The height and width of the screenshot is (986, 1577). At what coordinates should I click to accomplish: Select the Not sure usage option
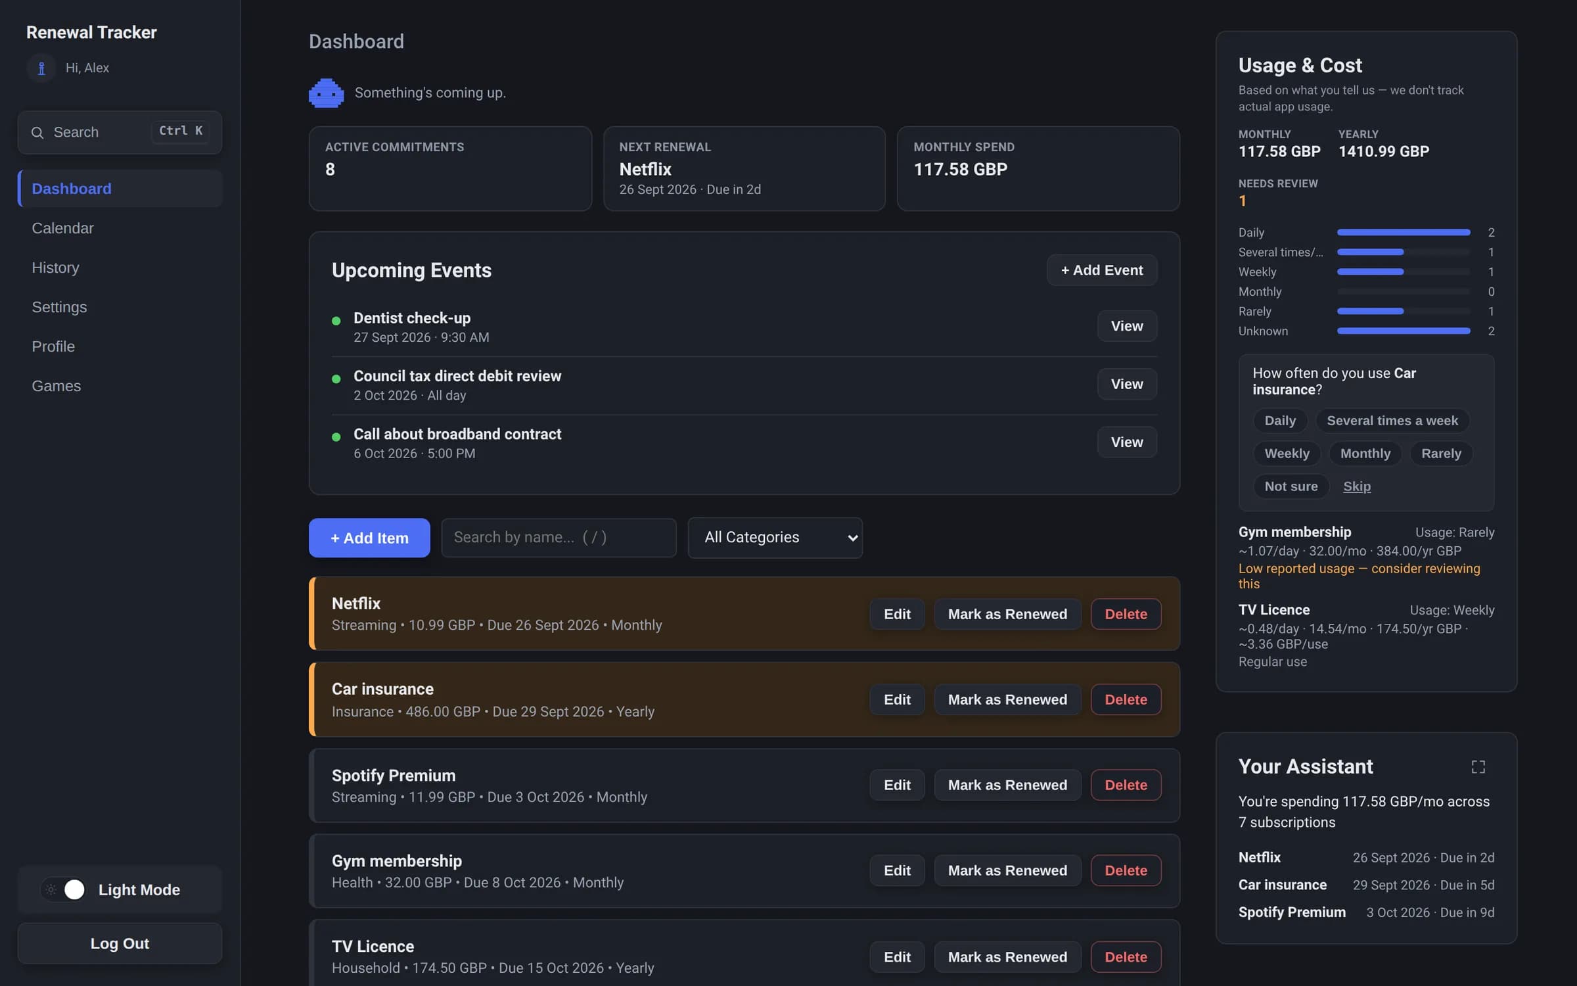pyautogui.click(x=1291, y=486)
